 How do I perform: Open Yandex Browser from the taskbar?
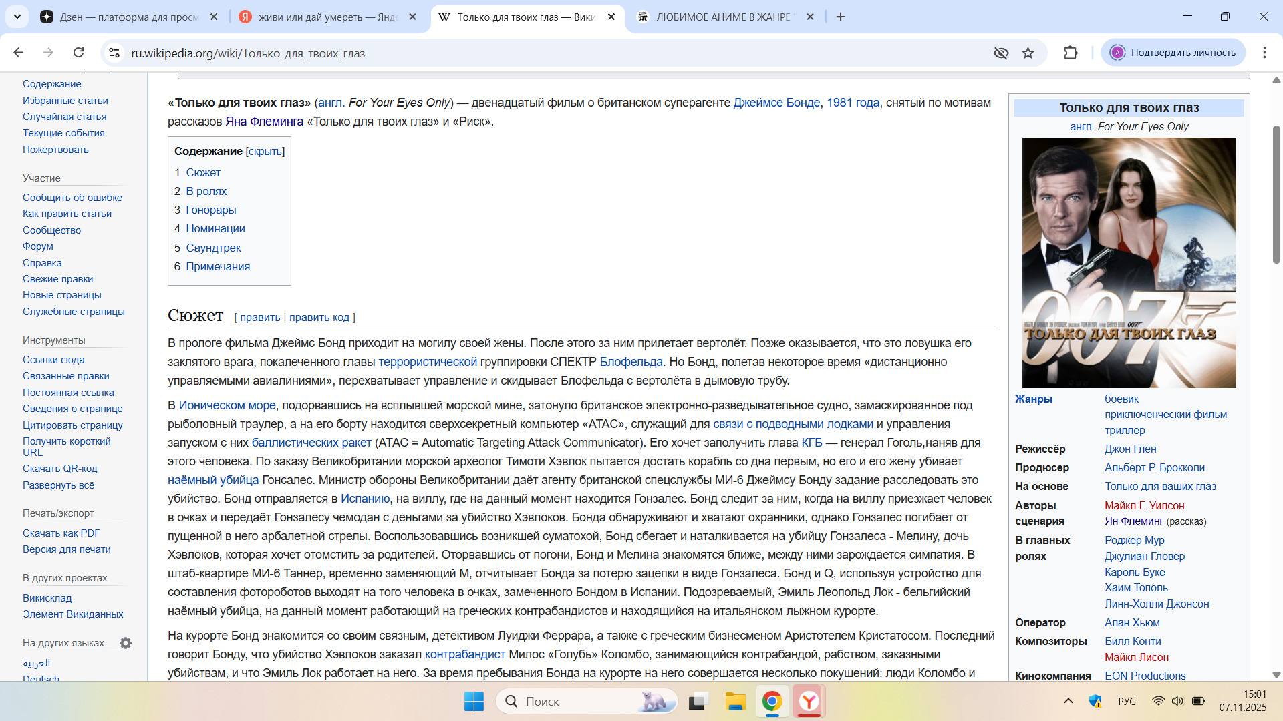coord(809,702)
